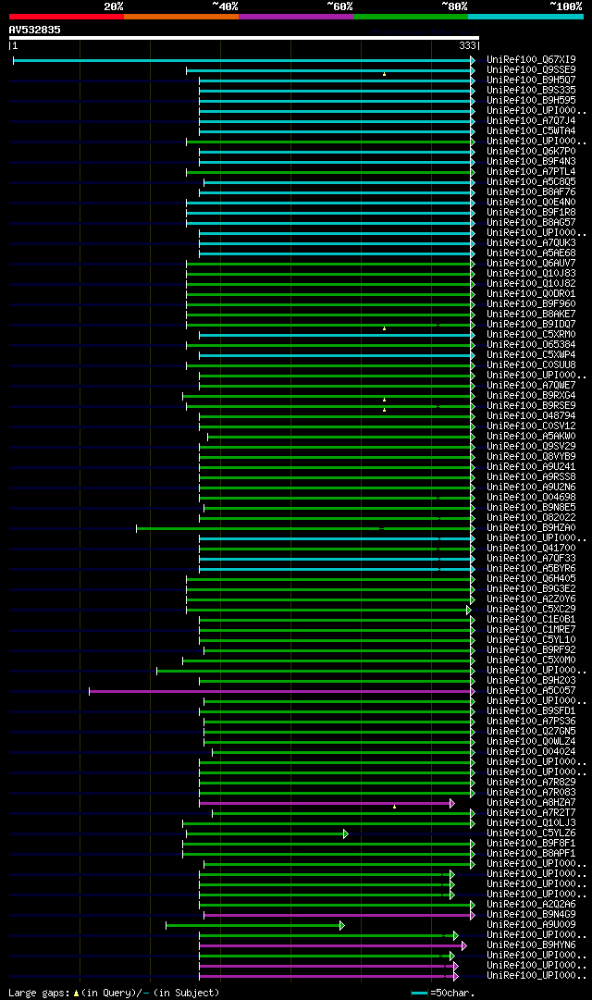Open the UniRef100_B9RSE9 hit link
This screenshot has width=592, height=1000.
coord(531,406)
